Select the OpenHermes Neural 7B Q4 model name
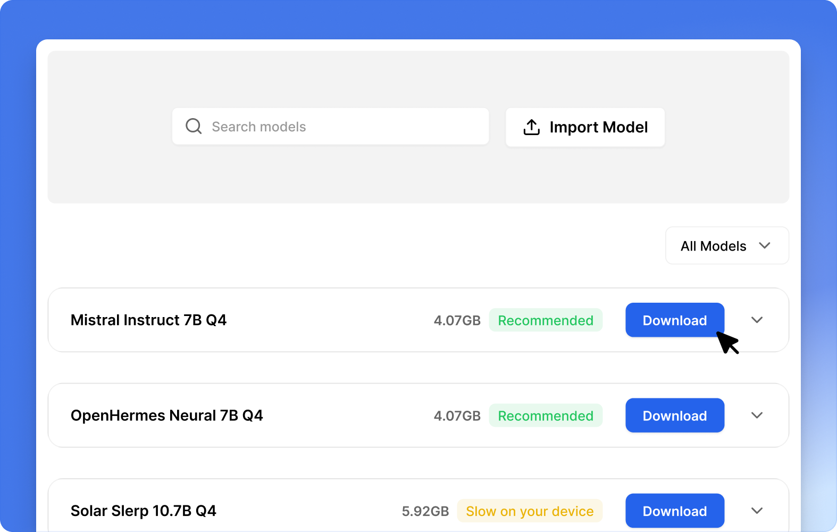 point(166,415)
